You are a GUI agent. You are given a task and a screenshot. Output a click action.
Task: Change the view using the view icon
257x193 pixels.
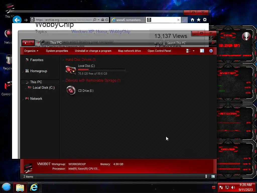188,51
